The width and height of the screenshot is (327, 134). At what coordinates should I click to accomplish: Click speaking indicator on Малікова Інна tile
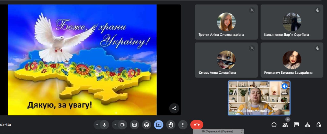point(285,86)
